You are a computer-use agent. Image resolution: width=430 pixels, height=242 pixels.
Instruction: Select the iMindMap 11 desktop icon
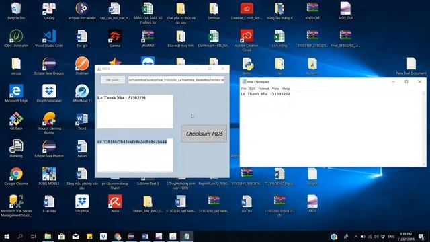tap(82, 93)
